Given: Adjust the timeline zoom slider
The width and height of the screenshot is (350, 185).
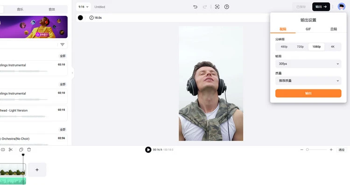Looking at the screenshot, I should [308, 149].
